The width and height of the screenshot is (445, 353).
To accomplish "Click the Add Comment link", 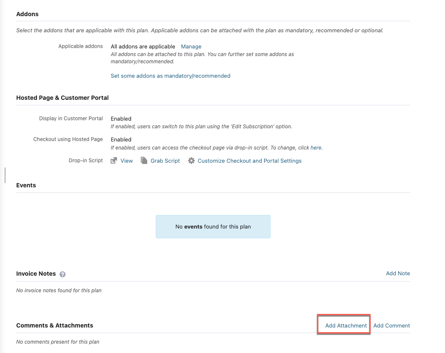I will click(391, 326).
